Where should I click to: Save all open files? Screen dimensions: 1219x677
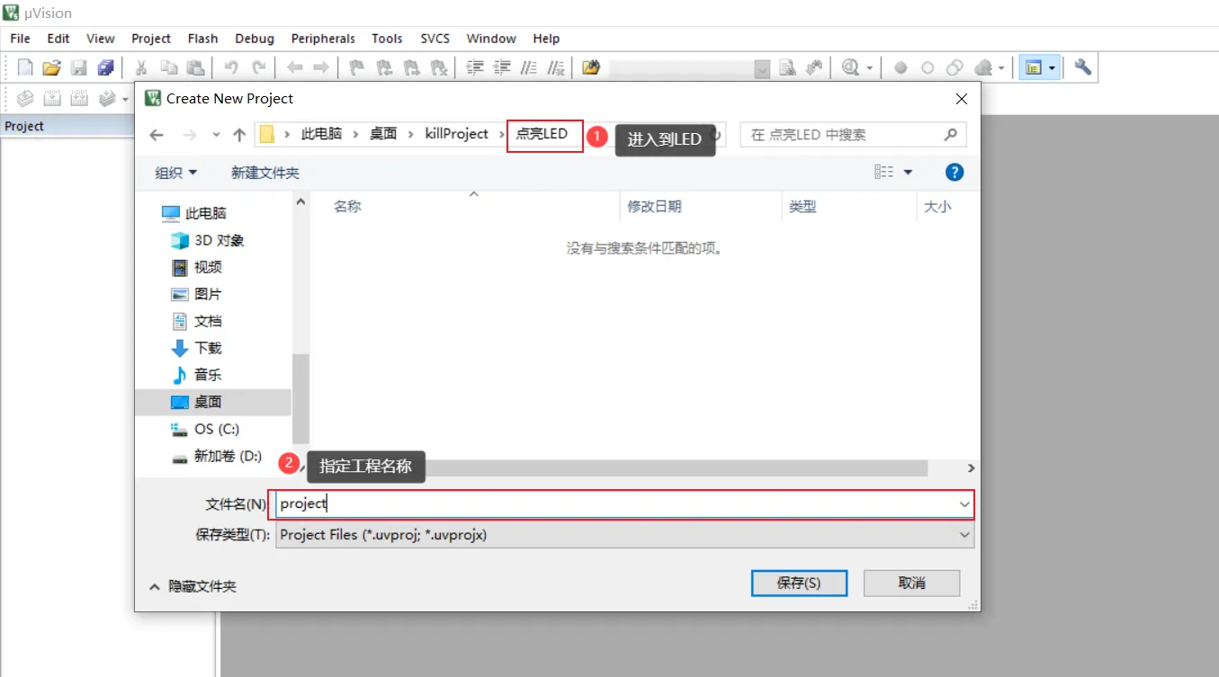tap(106, 67)
